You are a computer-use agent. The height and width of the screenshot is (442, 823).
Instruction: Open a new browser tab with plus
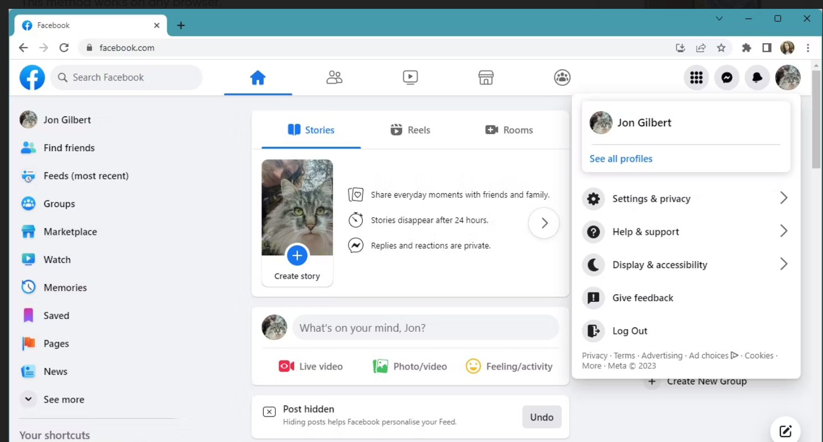(x=181, y=25)
